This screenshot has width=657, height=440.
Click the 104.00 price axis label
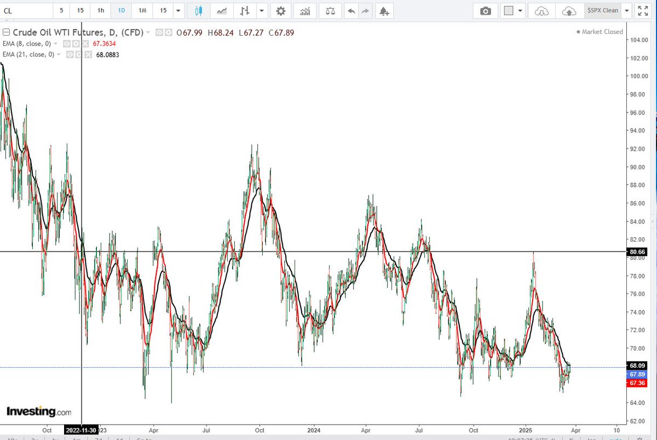pyautogui.click(x=638, y=40)
